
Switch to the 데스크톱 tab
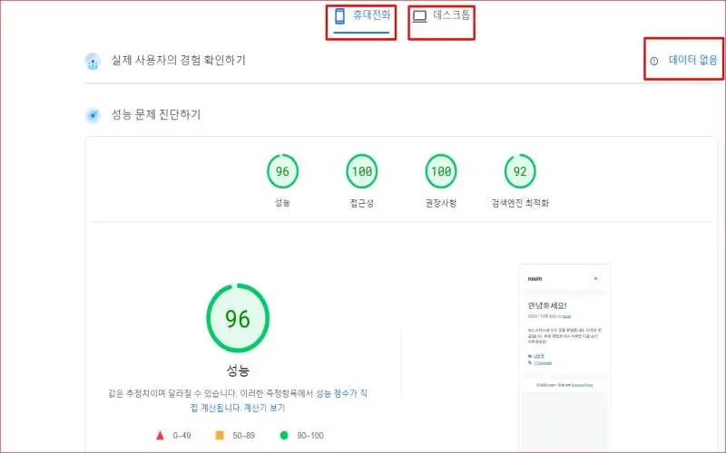click(441, 15)
